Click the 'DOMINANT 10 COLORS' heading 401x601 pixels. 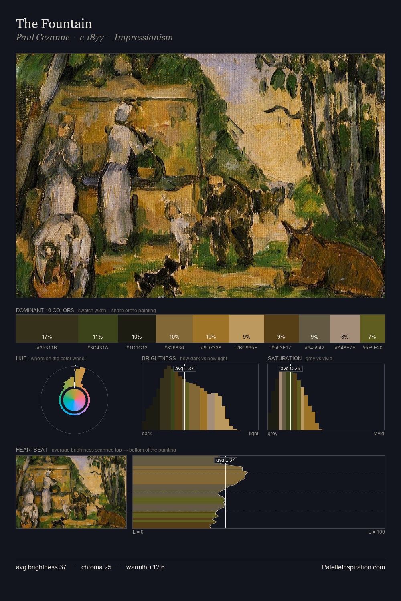45,310
